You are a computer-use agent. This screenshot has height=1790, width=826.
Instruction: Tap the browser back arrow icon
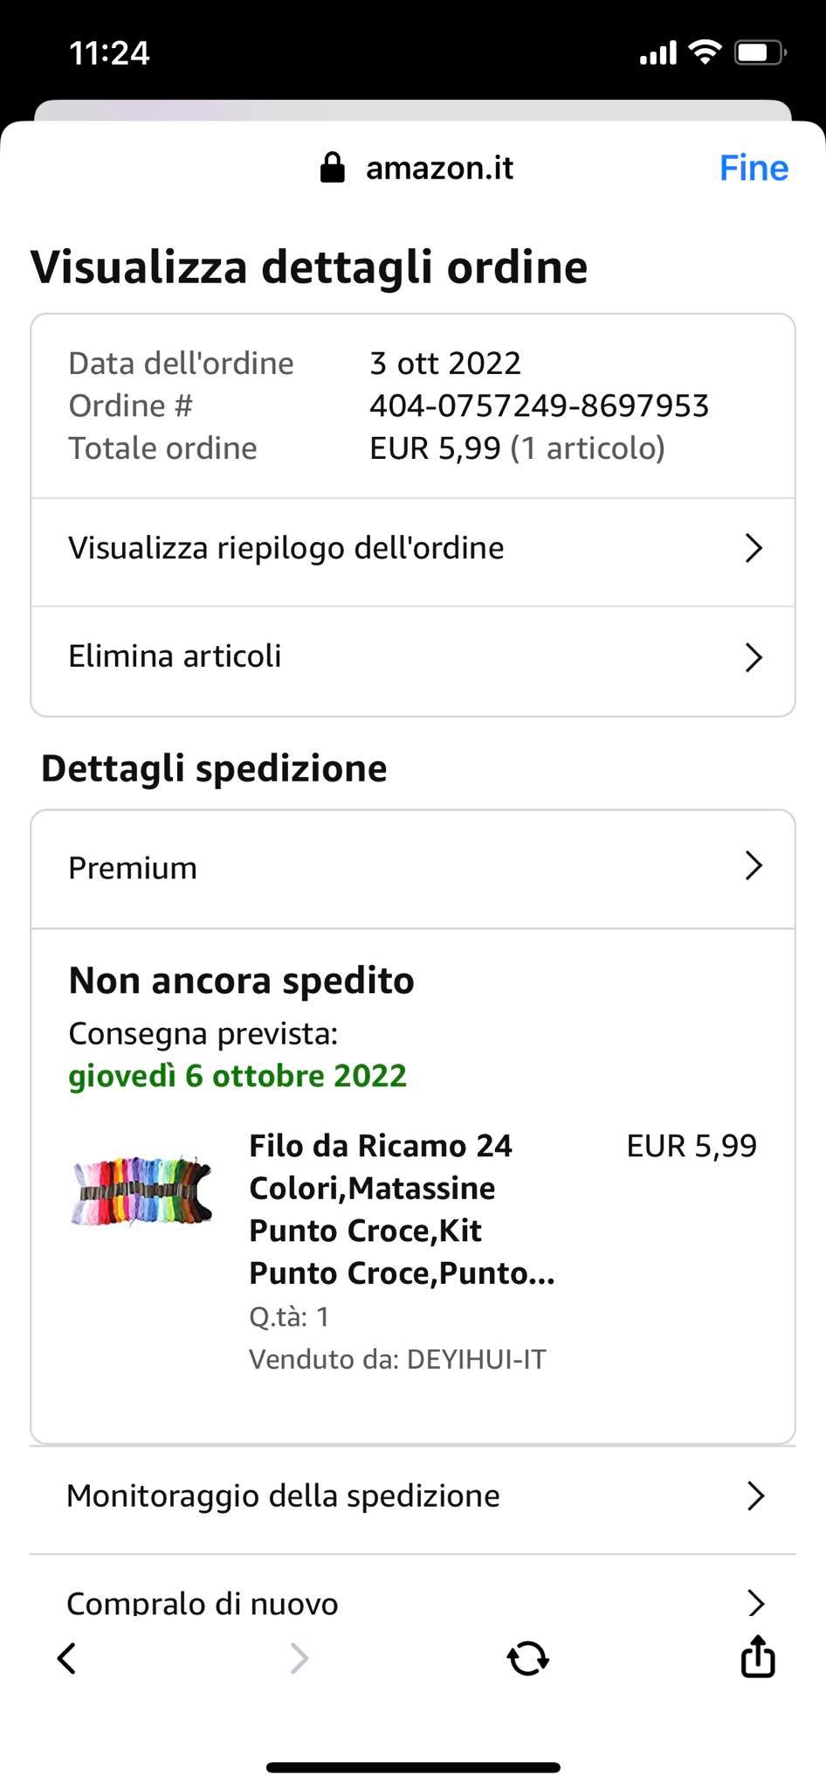67,1658
